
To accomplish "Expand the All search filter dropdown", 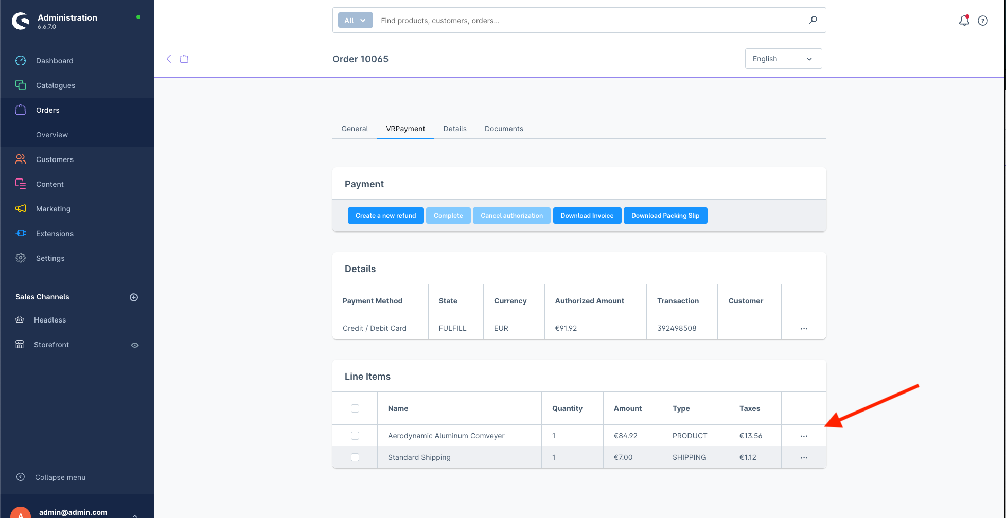I will [x=355, y=21].
